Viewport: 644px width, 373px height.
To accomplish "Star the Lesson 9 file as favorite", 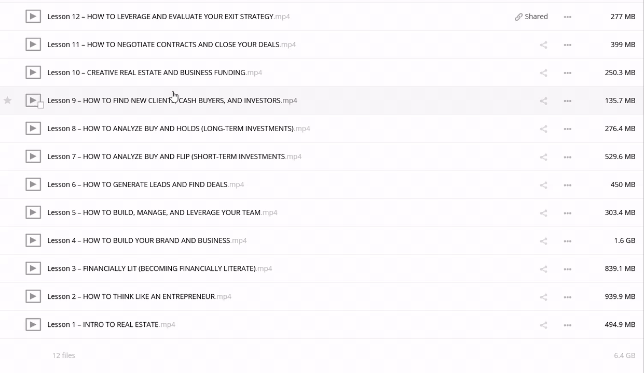I will (8, 101).
